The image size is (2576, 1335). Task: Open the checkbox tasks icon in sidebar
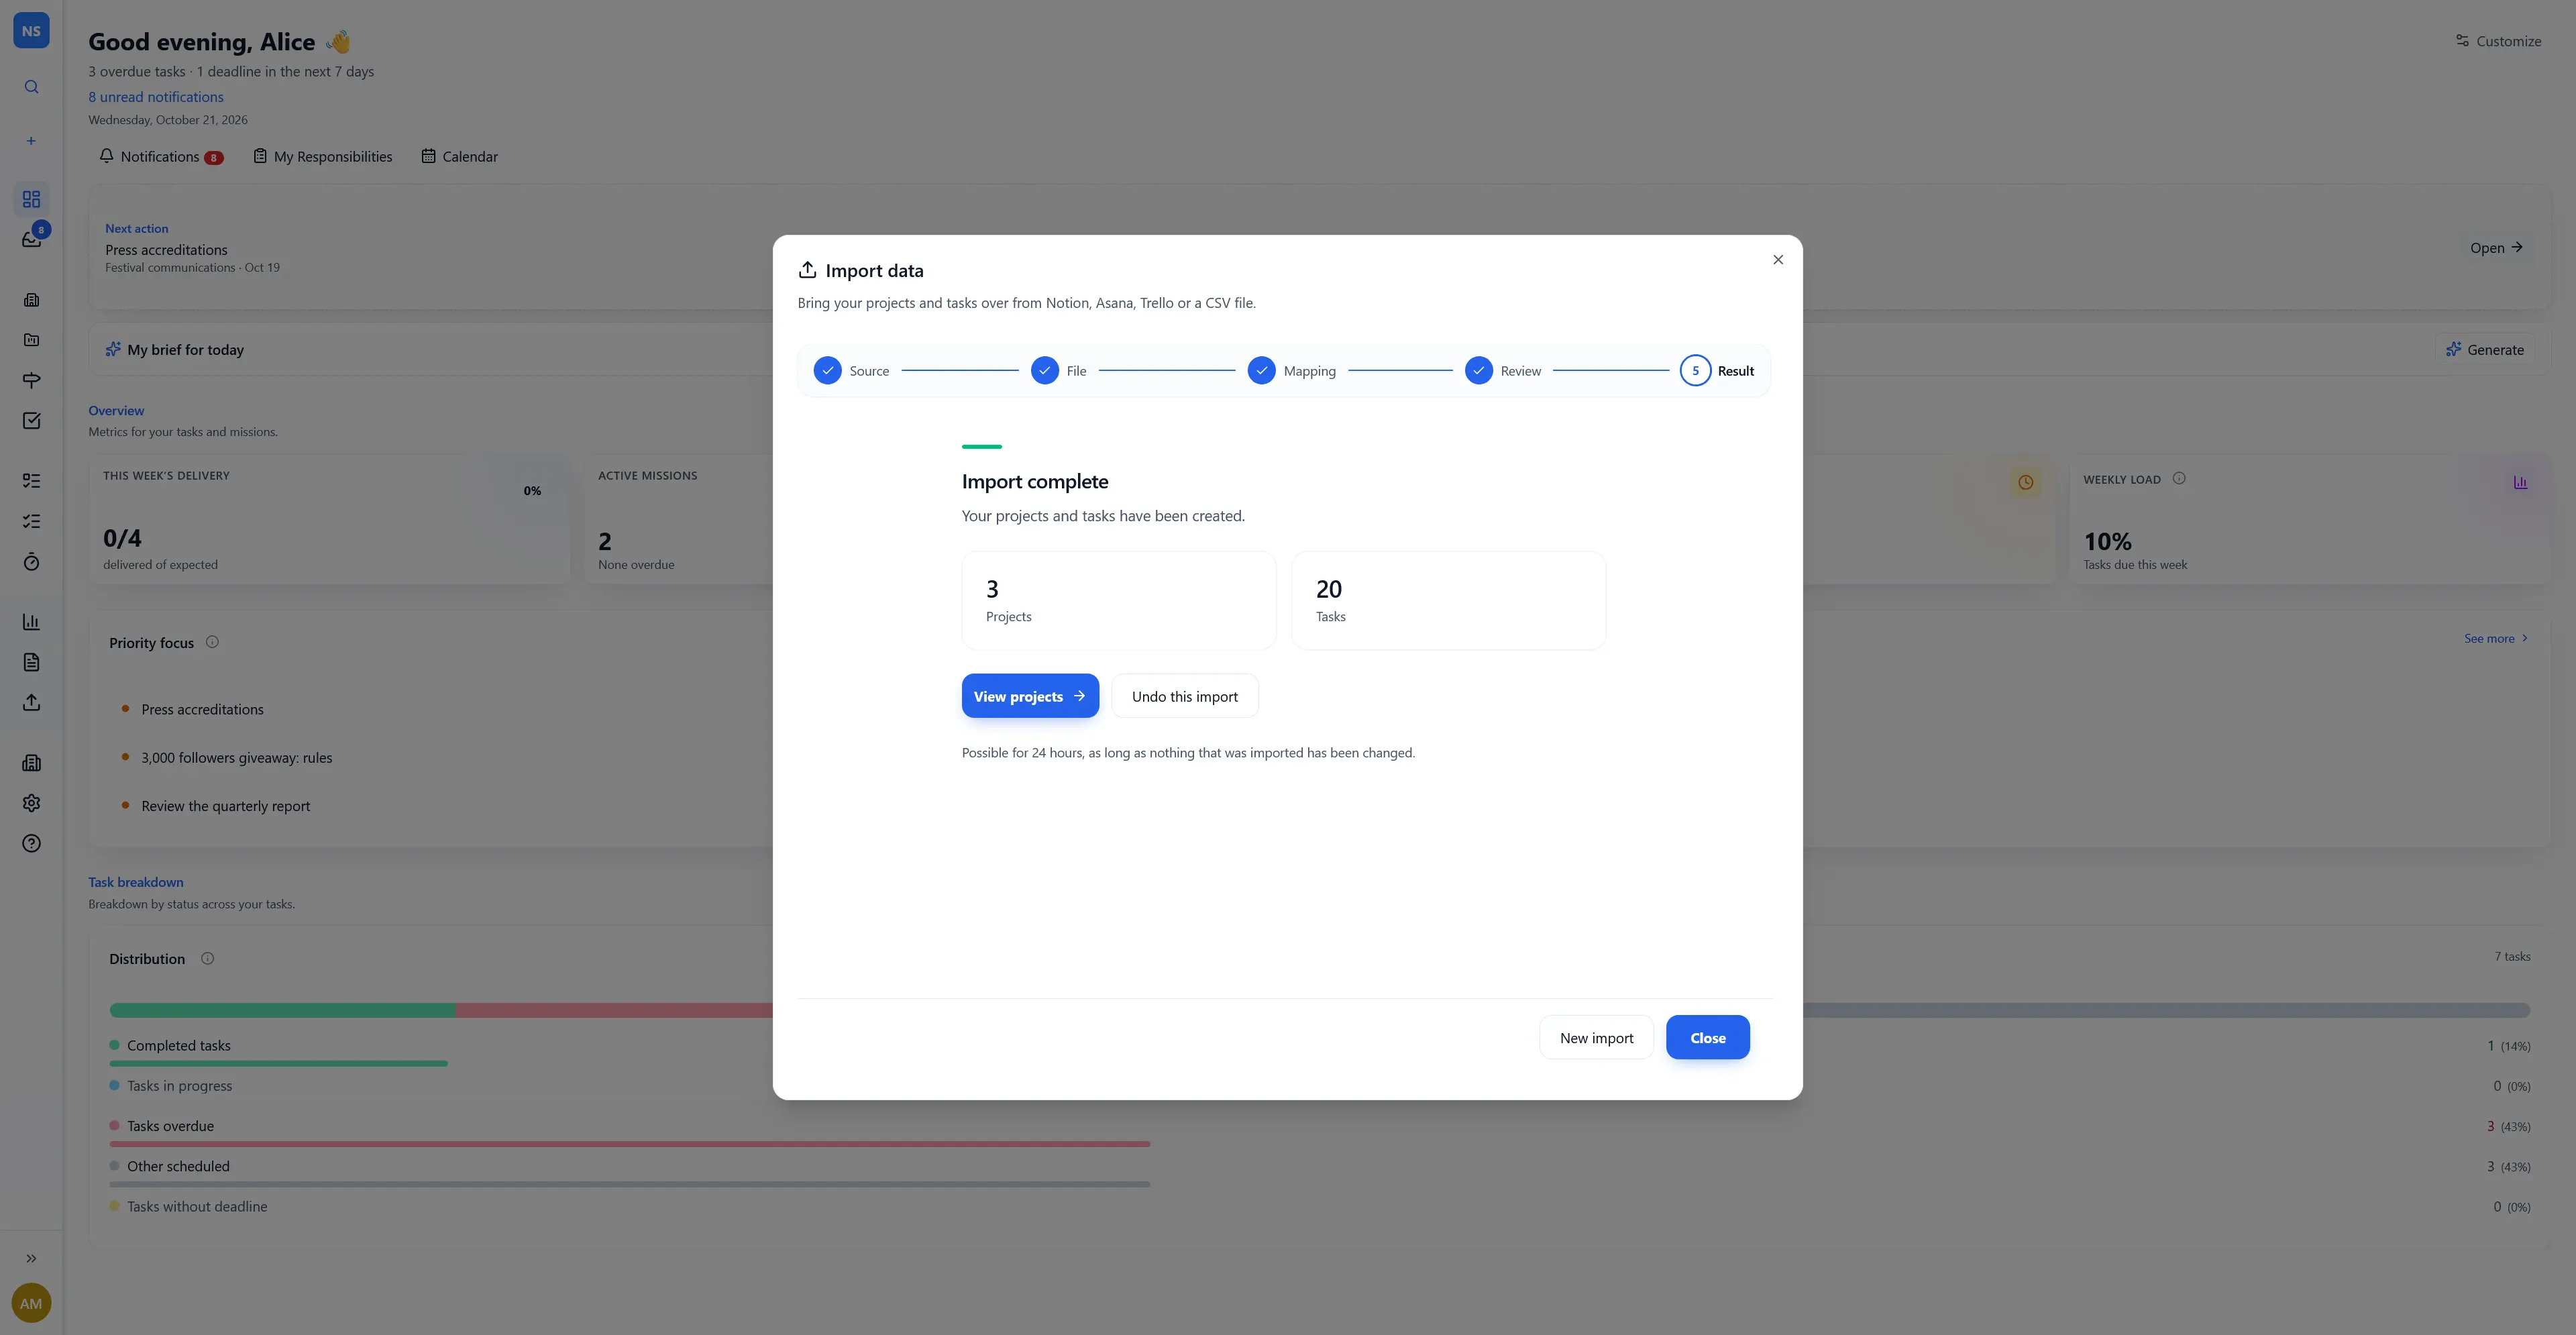point(31,420)
